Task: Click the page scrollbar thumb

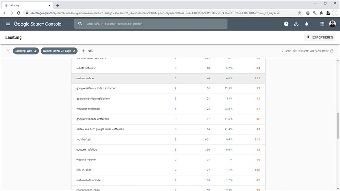Action: (x=338, y=126)
